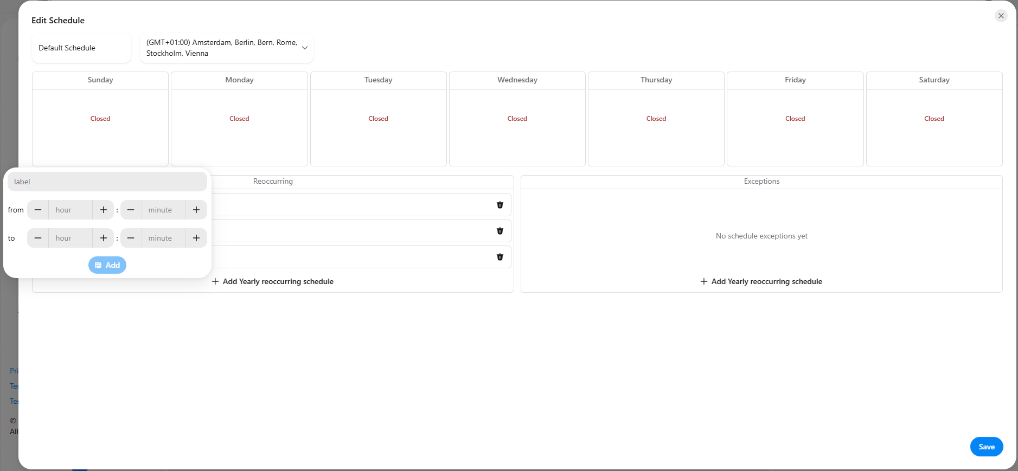Delete the first reoccurring schedule row
The image size is (1018, 471).
point(500,205)
